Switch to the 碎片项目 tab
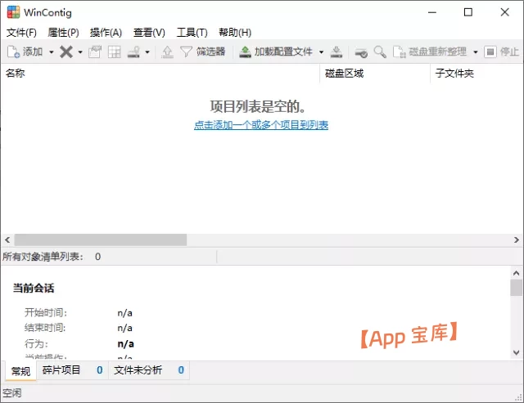Image resolution: width=524 pixels, height=403 pixels. (73, 370)
